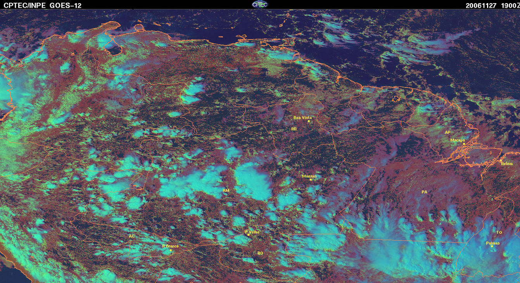Click the Palmas city marker
This screenshot has height=283, width=520.
(492, 246)
